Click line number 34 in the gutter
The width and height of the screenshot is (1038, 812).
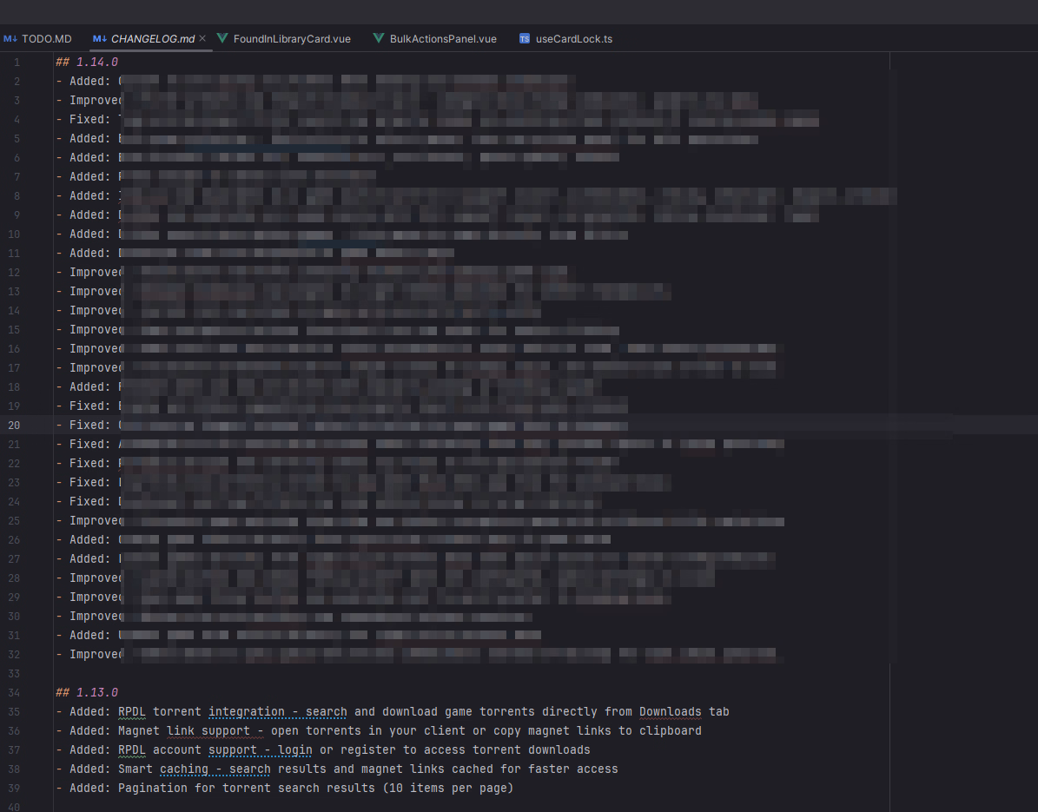click(x=14, y=693)
